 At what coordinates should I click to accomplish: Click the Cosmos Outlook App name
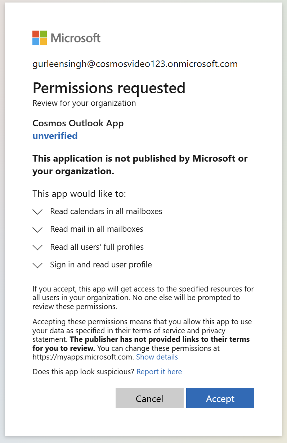pyautogui.click(x=78, y=123)
